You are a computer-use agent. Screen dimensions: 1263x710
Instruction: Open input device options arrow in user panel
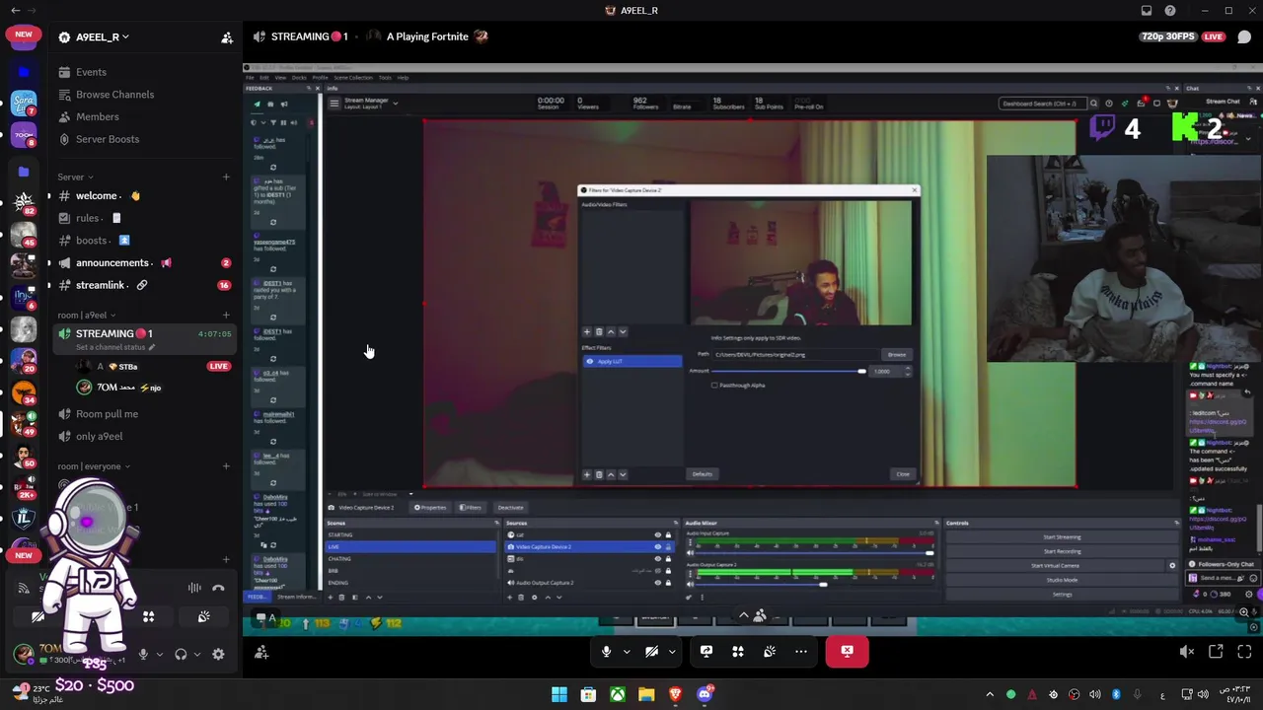(159, 655)
